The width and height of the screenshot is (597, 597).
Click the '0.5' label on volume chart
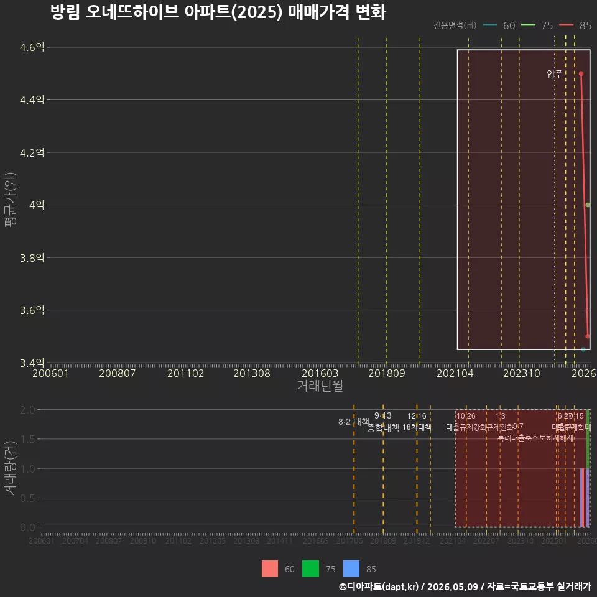point(27,498)
